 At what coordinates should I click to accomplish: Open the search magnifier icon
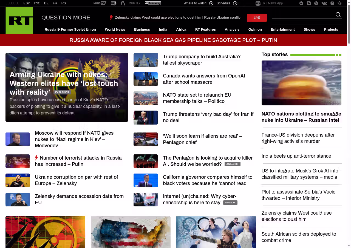(x=338, y=15)
